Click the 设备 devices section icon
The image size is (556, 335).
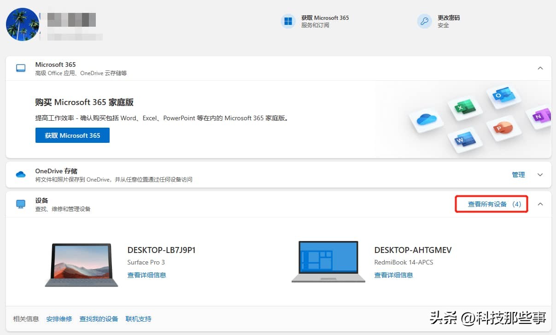pos(20,204)
